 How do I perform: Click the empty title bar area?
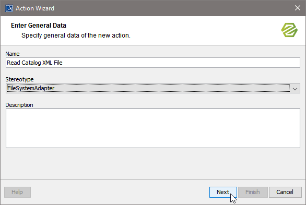174,8
